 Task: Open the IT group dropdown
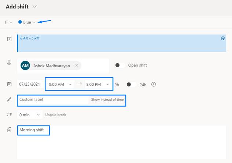click(8, 22)
